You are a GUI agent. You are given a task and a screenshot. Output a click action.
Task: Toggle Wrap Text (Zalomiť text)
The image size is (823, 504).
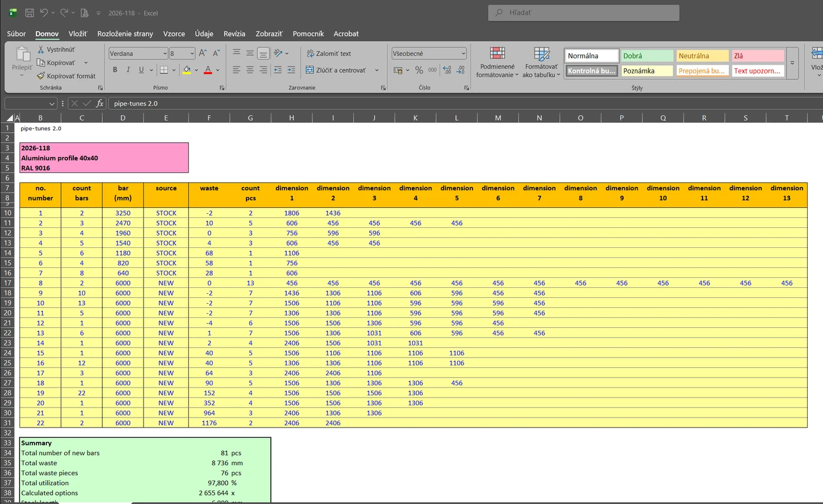point(329,53)
